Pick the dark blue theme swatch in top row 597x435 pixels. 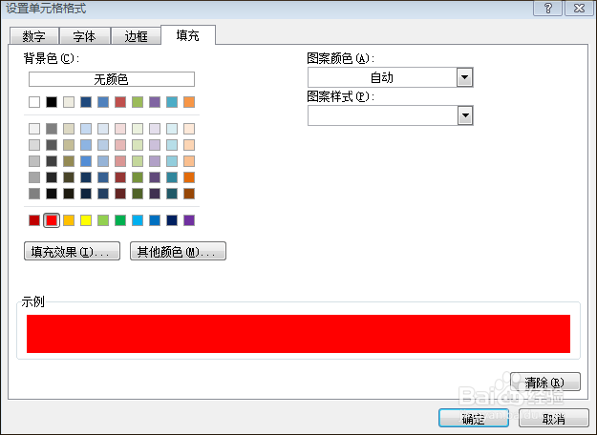pyautogui.click(x=86, y=102)
